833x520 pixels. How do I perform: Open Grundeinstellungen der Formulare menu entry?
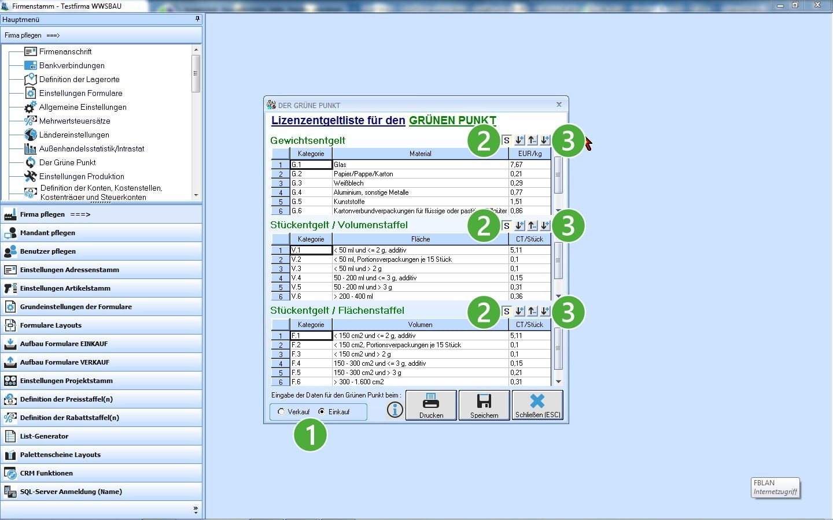(x=101, y=307)
